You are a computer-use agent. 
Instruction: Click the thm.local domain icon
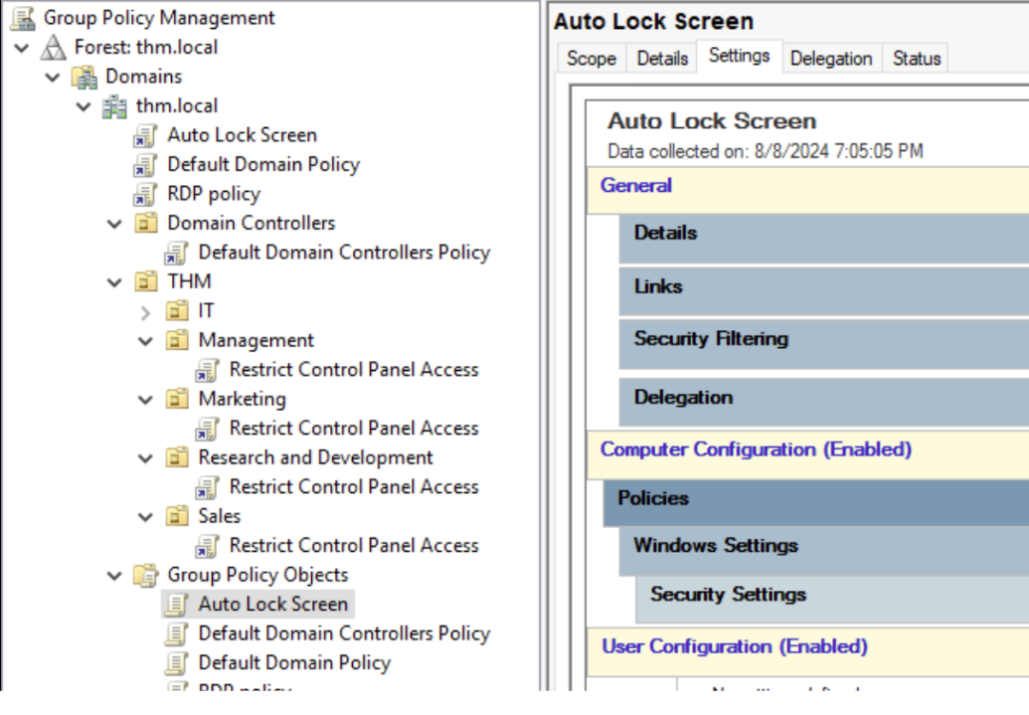tap(115, 106)
